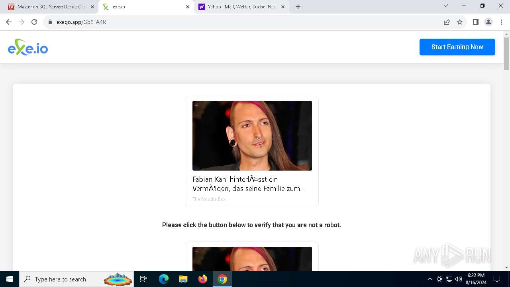Viewport: 510px width, 287px height.
Task: Share this page icon
Action: 447,22
